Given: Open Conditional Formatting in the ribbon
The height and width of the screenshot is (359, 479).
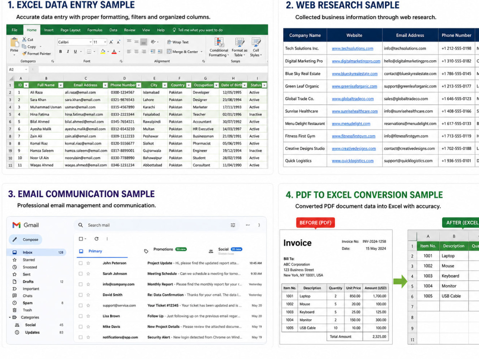Looking at the screenshot, I should 219,47.
